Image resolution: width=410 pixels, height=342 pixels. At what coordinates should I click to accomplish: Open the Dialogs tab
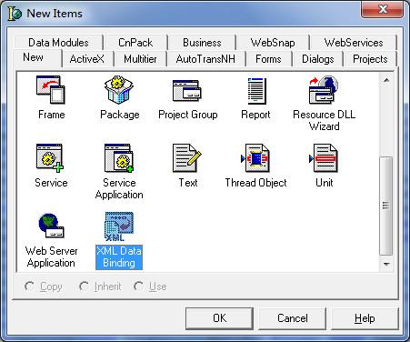click(317, 59)
